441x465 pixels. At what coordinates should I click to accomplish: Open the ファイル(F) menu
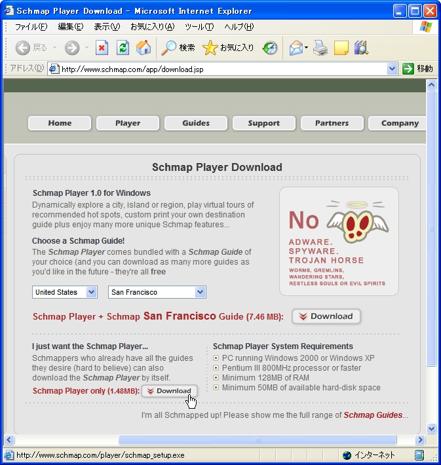[31, 27]
